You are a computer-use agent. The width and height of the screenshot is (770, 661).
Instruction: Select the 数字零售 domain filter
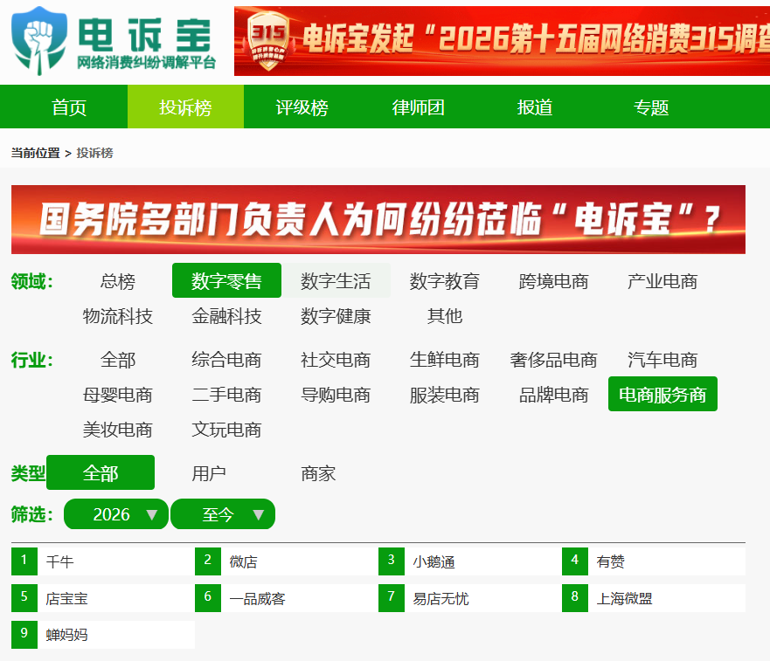[x=227, y=280]
